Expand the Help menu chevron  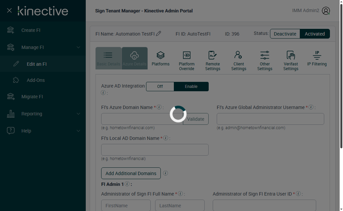pyautogui.click(x=78, y=130)
